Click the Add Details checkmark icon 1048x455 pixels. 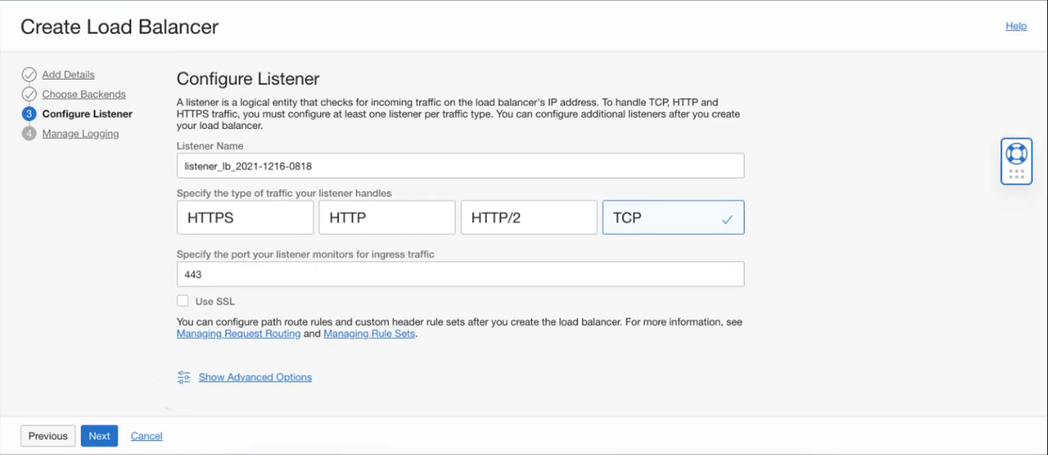tap(29, 75)
